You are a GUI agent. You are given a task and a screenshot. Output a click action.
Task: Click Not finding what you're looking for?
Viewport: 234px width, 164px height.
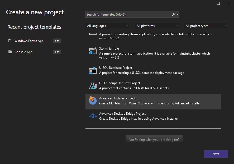point(154,139)
